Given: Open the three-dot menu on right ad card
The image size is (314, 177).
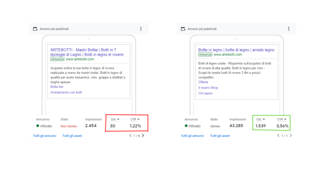Looking at the screenshot, I should coord(289,29).
